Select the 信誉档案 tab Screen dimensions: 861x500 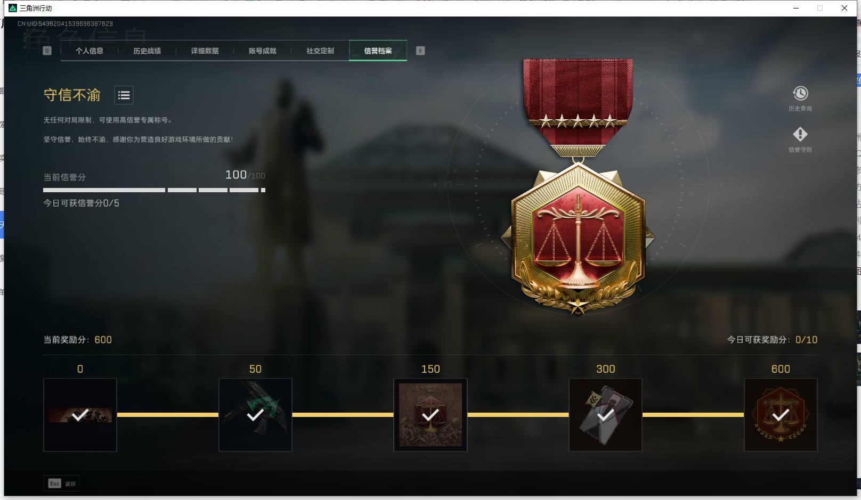[378, 51]
